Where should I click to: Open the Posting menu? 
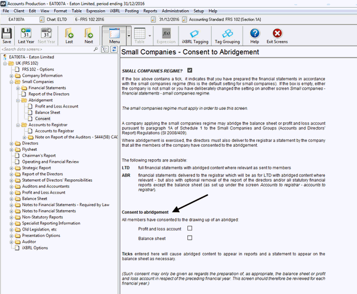tap(132, 11)
